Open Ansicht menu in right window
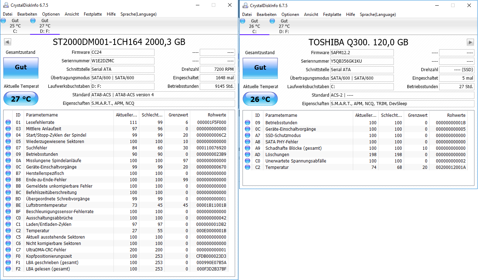The width and height of the screenshot is (484, 280). [x=311, y=15]
